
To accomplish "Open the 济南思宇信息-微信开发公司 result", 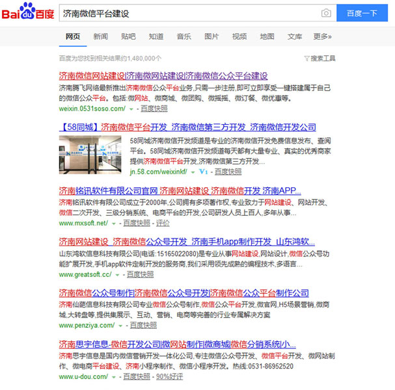I will click(178, 344).
